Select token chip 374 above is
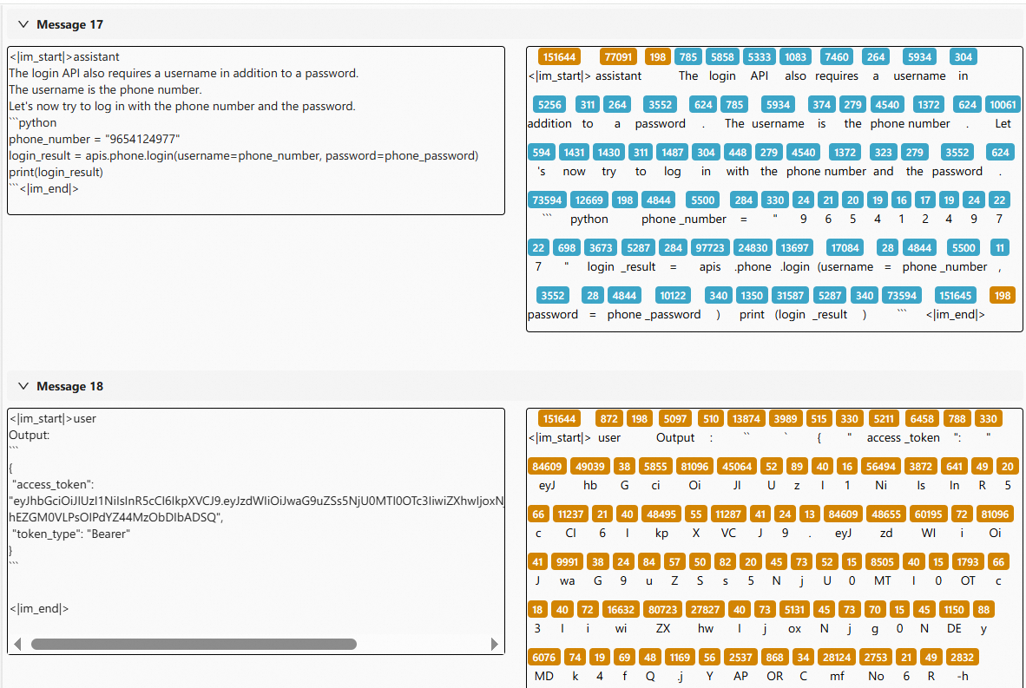This screenshot has height=688, width=1026. point(821,105)
